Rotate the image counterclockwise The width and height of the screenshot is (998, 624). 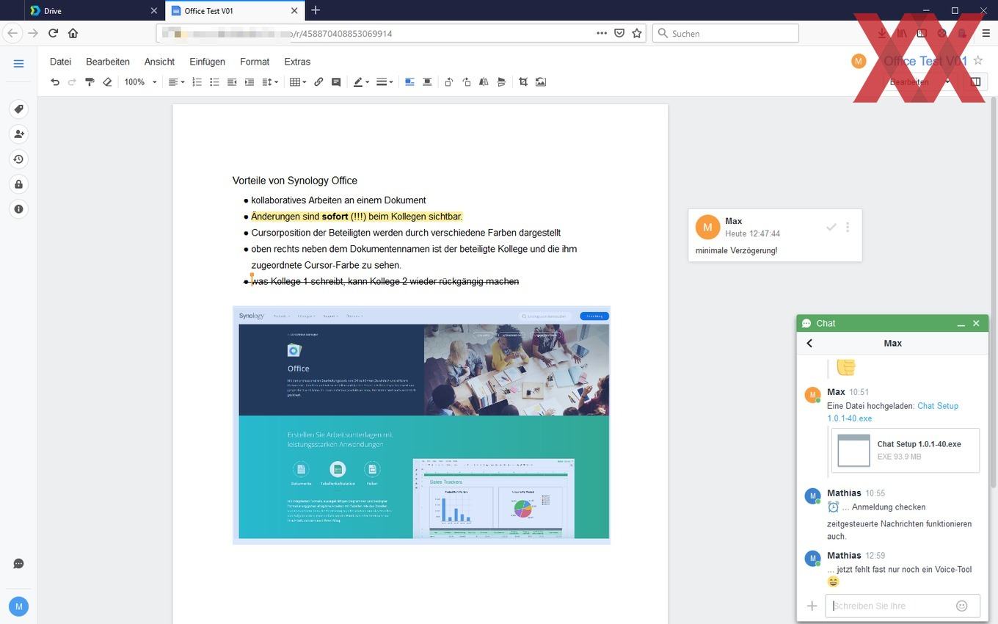click(x=448, y=82)
